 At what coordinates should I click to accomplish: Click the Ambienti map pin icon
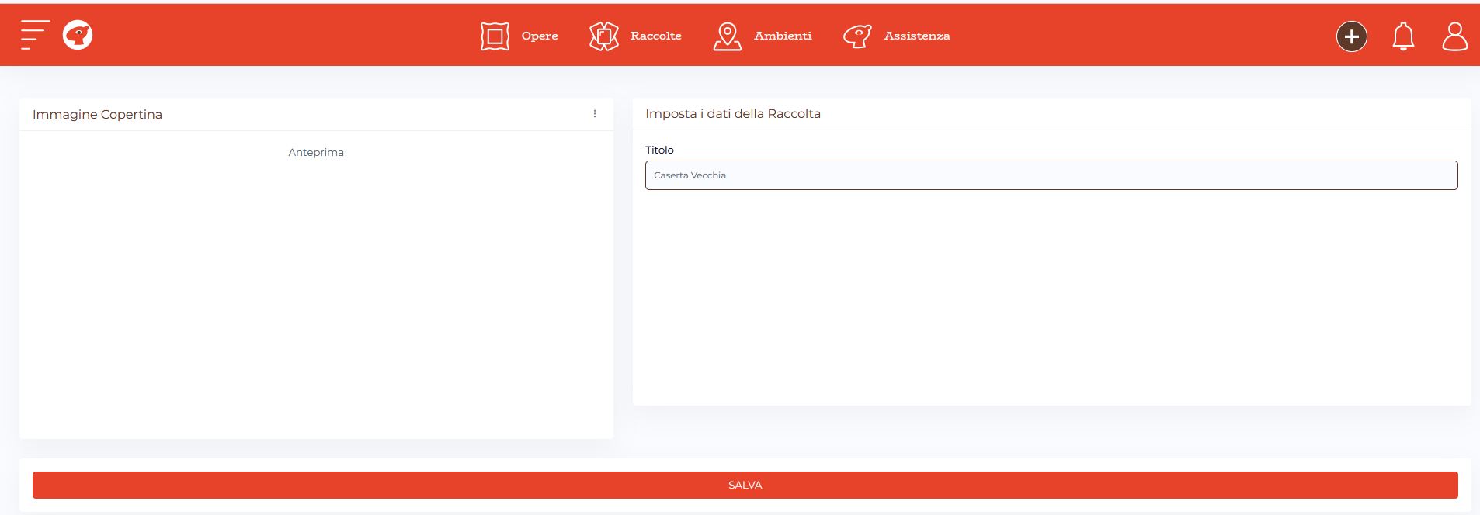tap(728, 36)
